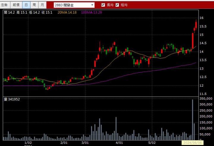This screenshot has width=214, height=146.
Task: Click the 100,000 volume axis label
Action: (206, 128)
